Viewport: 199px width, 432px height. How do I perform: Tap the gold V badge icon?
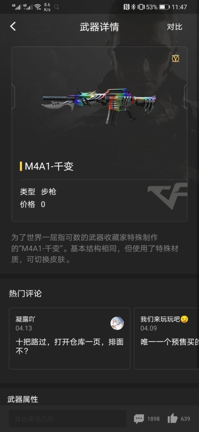pyautogui.click(x=175, y=58)
